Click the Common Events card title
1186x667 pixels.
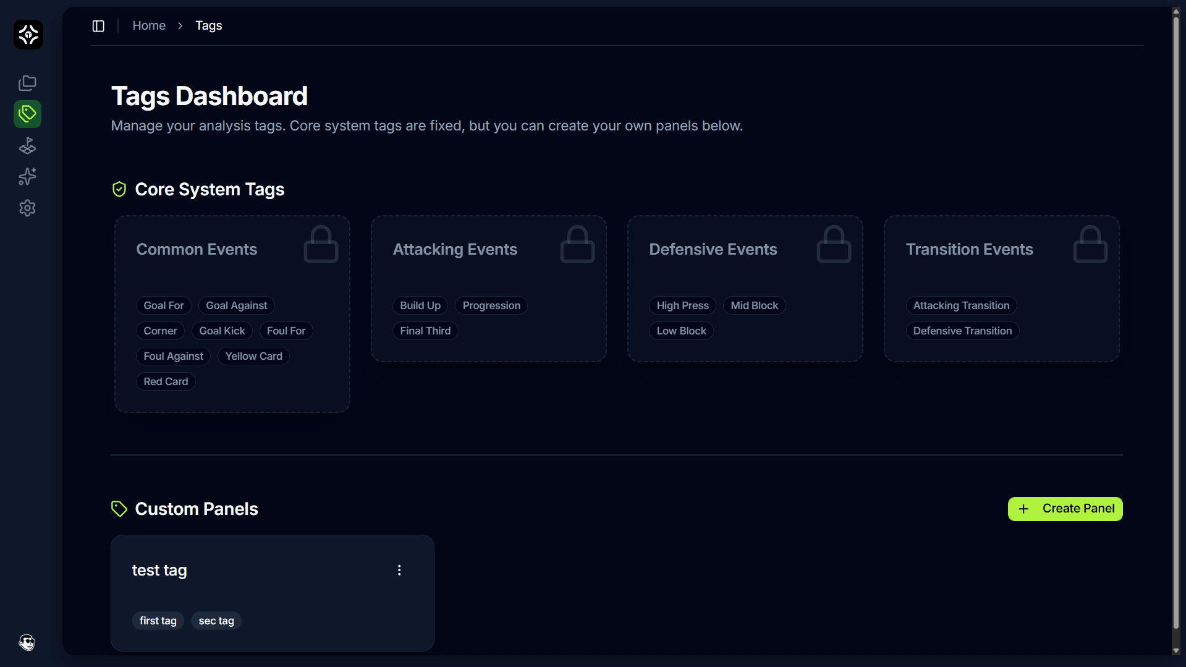tap(197, 249)
